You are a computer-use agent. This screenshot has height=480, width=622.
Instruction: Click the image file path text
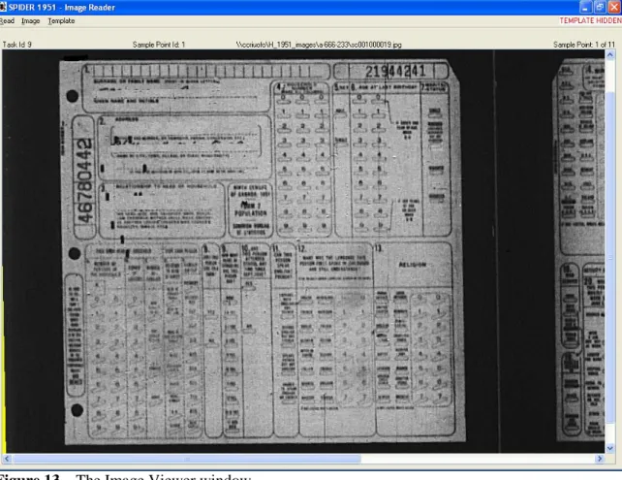[x=319, y=45]
